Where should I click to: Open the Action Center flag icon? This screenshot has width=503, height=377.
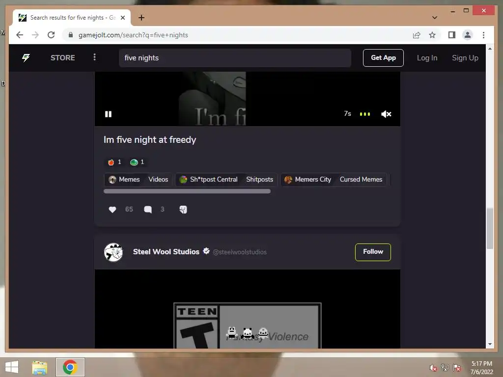tap(456, 367)
